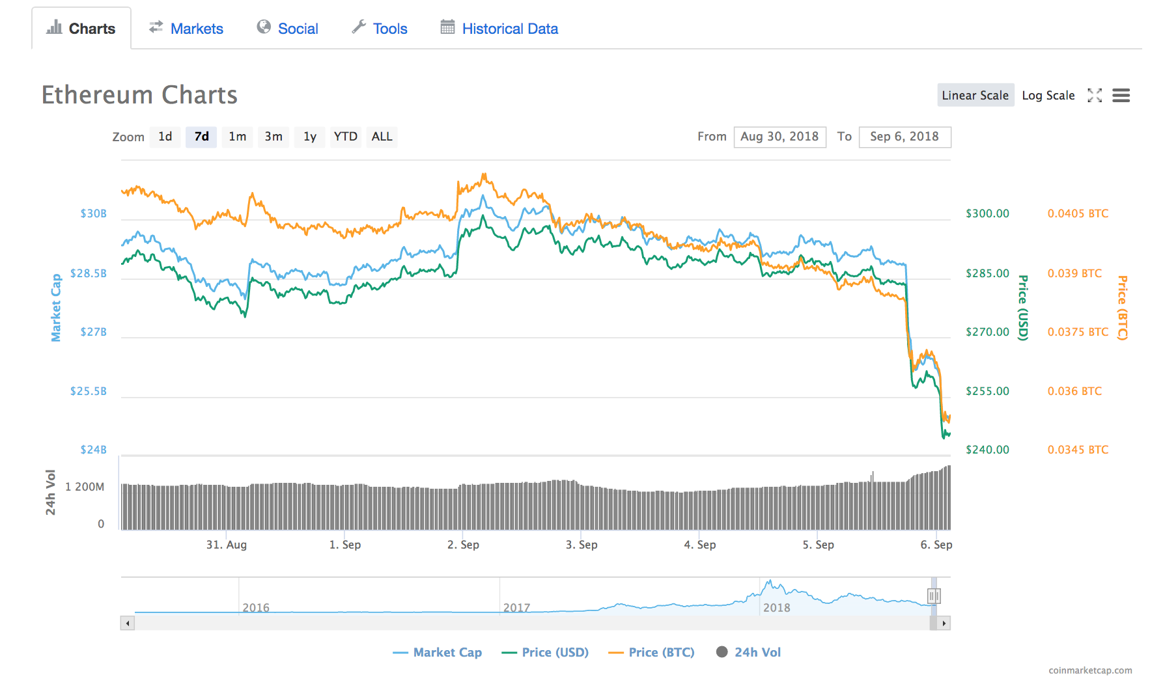Toggle Price (USD) series in legend
The image size is (1150, 682).
(545, 652)
